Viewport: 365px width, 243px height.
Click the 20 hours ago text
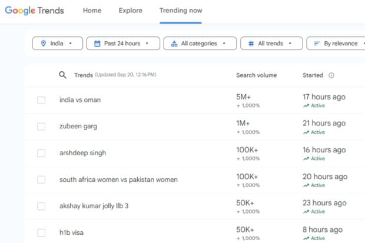coord(325,177)
